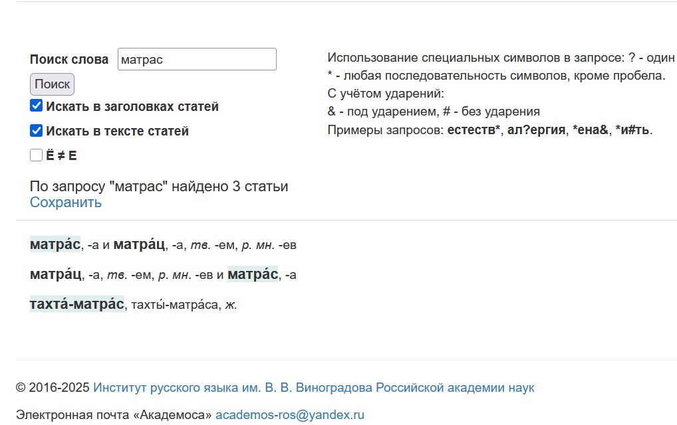Open the тахта́-матра́с result entry

77,304
